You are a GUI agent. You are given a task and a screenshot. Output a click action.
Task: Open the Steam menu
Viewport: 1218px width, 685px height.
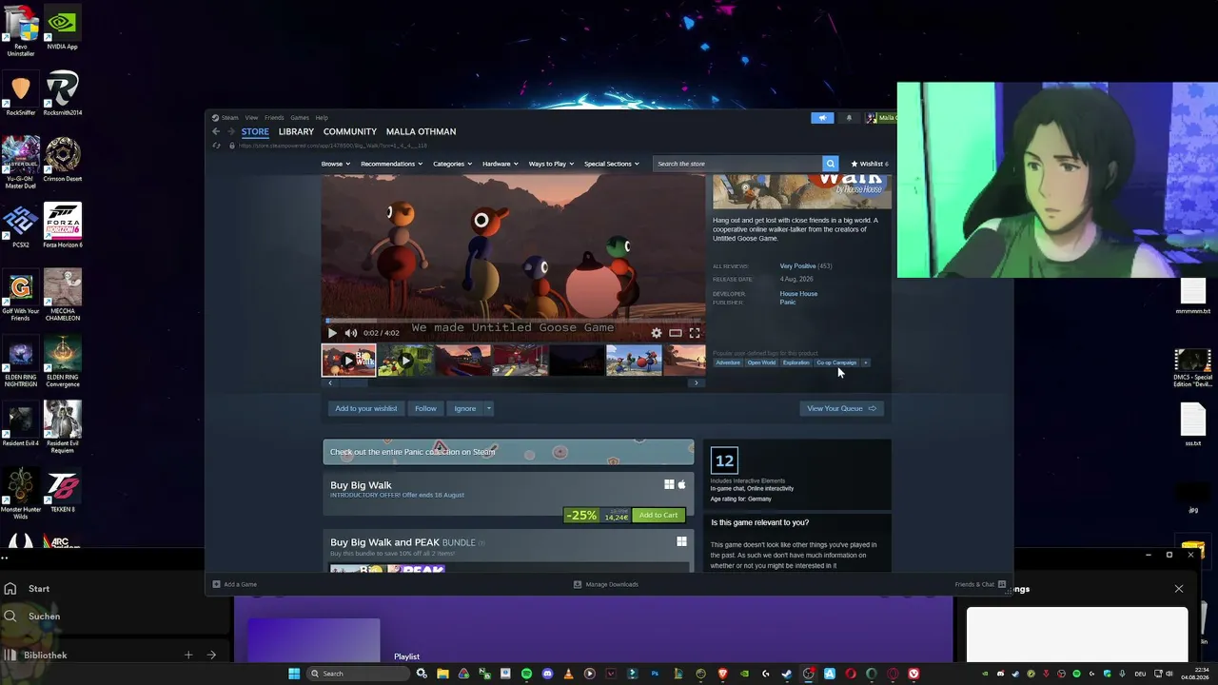coord(229,118)
